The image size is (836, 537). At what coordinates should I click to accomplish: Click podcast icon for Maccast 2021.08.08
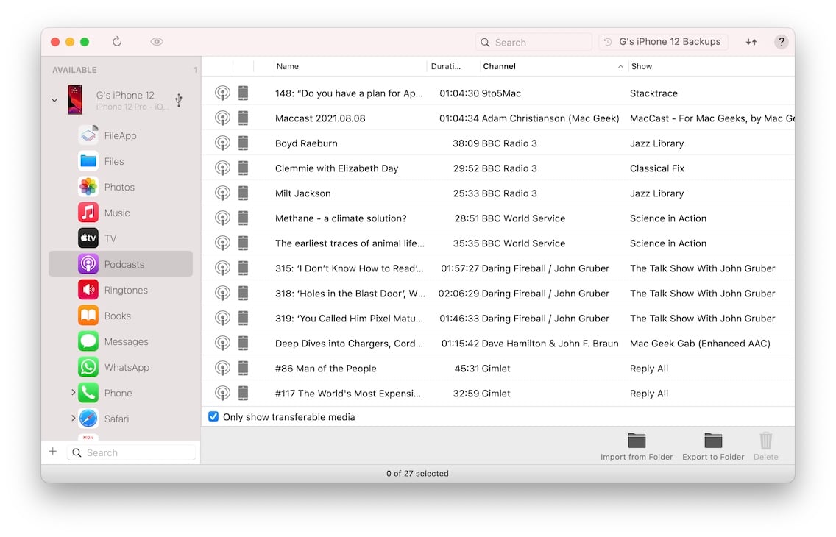point(222,118)
